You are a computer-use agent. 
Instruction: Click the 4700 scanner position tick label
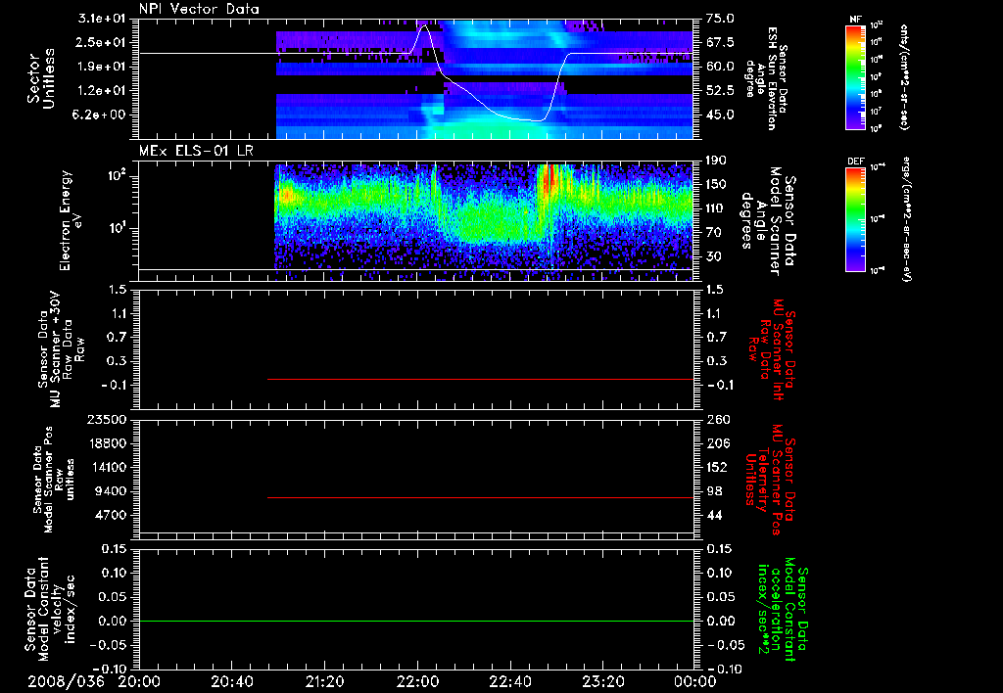(x=112, y=515)
